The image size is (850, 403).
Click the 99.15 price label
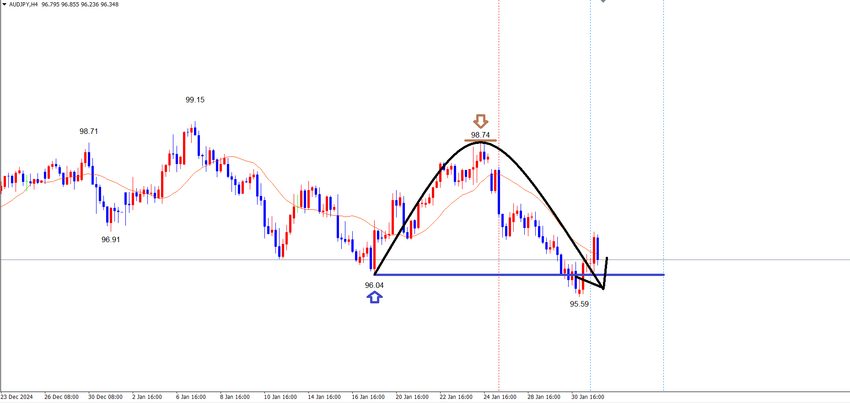[195, 100]
